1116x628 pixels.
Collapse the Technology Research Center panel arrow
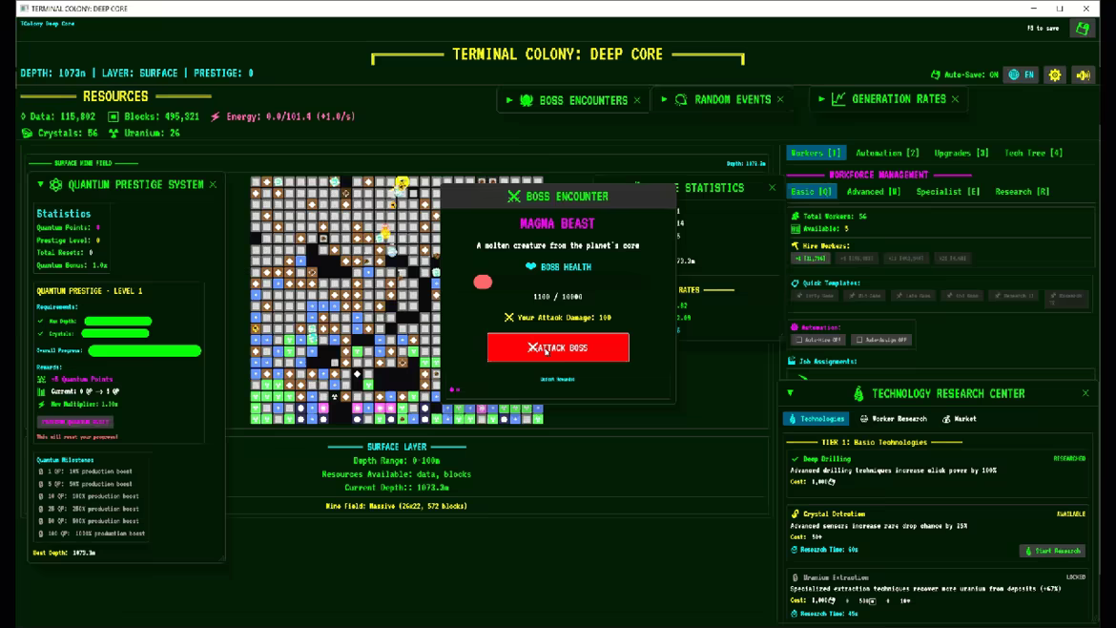click(790, 393)
